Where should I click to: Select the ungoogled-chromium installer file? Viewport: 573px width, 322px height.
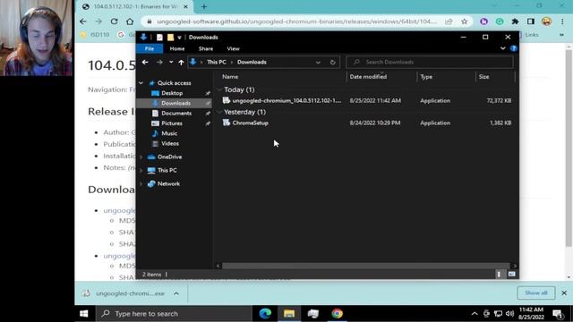[x=286, y=101]
